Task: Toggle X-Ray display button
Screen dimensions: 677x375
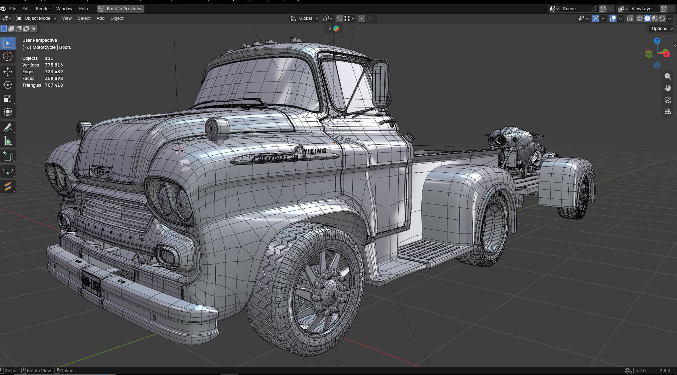Action: coord(630,18)
